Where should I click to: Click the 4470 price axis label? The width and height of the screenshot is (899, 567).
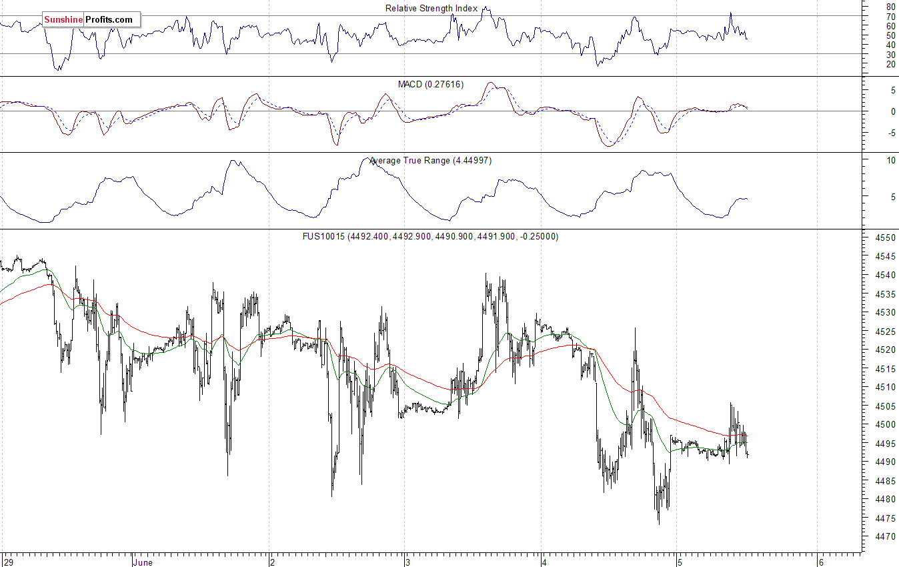886,537
